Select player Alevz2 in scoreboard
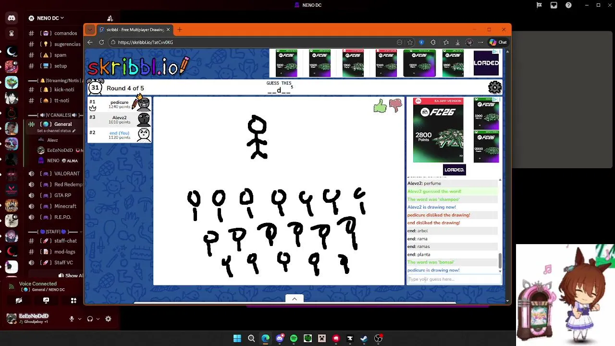The height and width of the screenshot is (346, 615). pyautogui.click(x=119, y=120)
